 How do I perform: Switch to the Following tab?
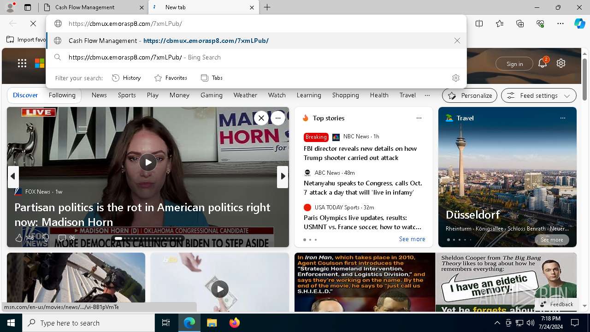(x=62, y=95)
